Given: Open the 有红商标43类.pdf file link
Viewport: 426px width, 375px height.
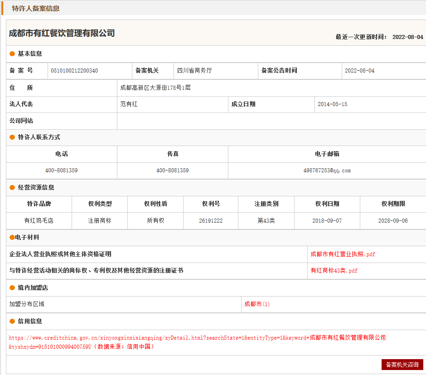Looking at the screenshot, I should 334,271.
